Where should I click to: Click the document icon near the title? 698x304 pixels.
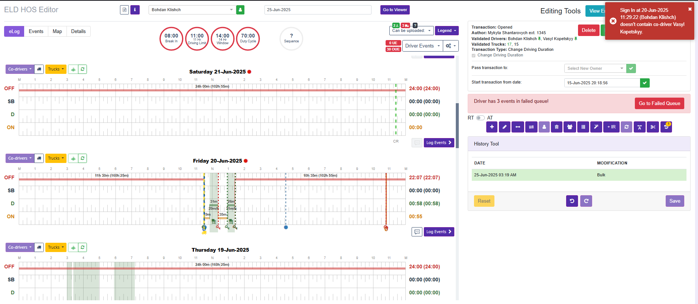point(124,10)
